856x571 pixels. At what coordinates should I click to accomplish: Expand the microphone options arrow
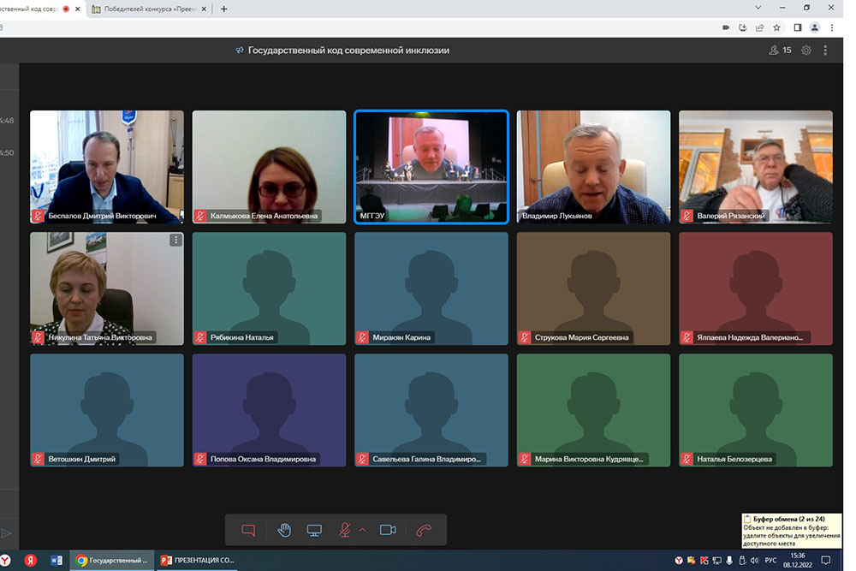coord(362,530)
